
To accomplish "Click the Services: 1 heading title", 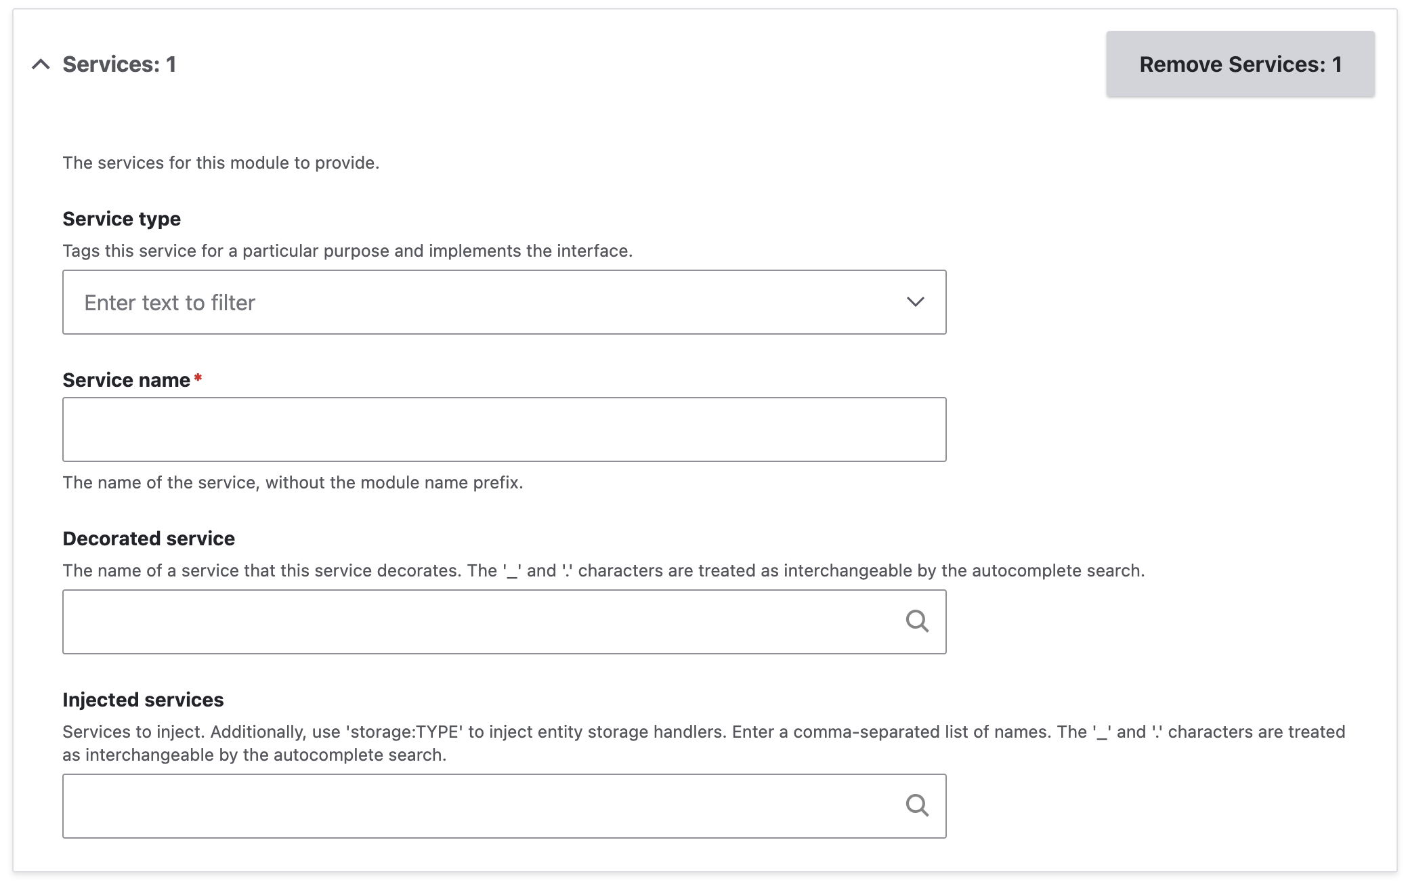I will coord(119,64).
